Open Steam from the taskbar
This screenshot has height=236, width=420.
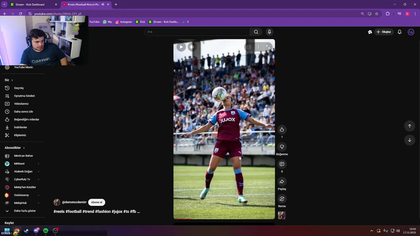pos(26,231)
